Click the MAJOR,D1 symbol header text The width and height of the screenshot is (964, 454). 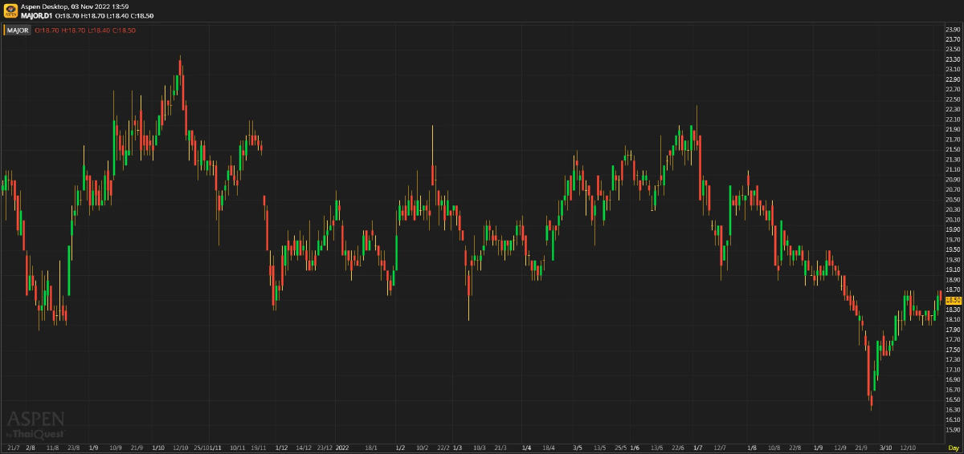37,15
